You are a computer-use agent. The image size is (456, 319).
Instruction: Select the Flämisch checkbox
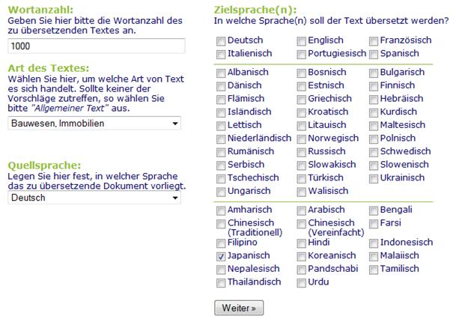[x=221, y=99]
